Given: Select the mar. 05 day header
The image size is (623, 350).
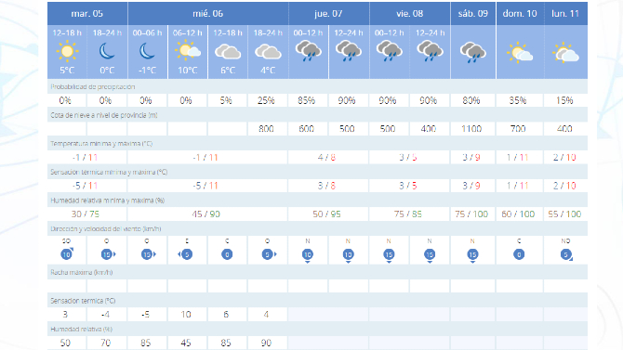Looking at the screenshot, I should (87, 14).
